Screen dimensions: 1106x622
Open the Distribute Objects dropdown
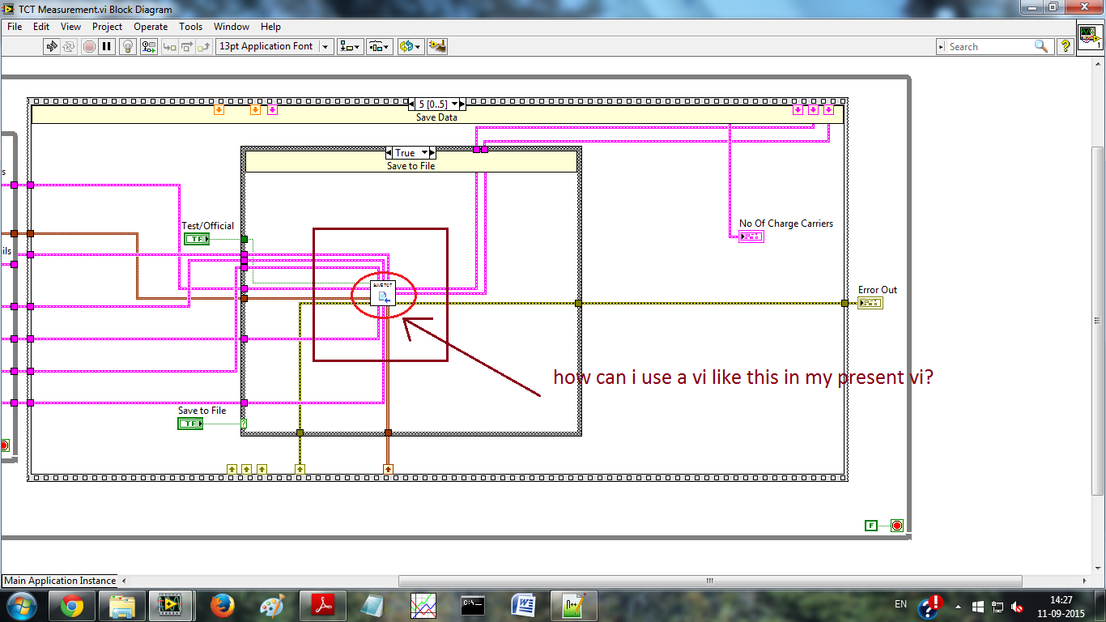pyautogui.click(x=380, y=46)
